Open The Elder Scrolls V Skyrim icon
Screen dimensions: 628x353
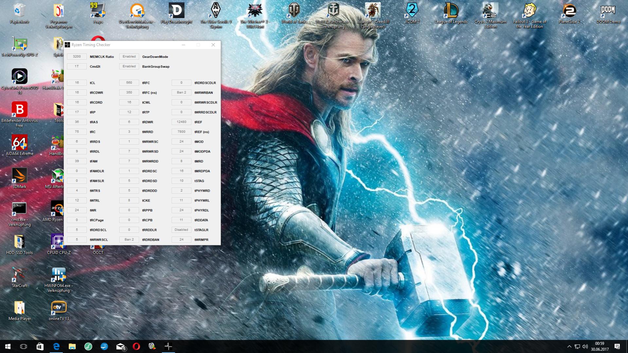click(216, 16)
